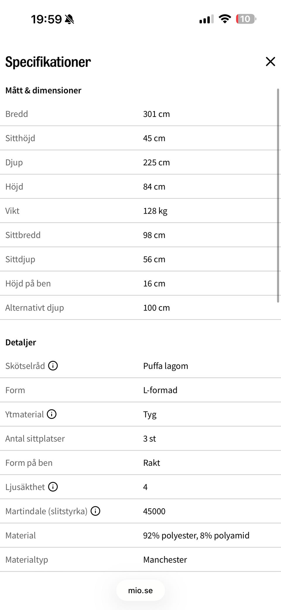Open Martindale (slitstyrka) info icon

point(95,511)
